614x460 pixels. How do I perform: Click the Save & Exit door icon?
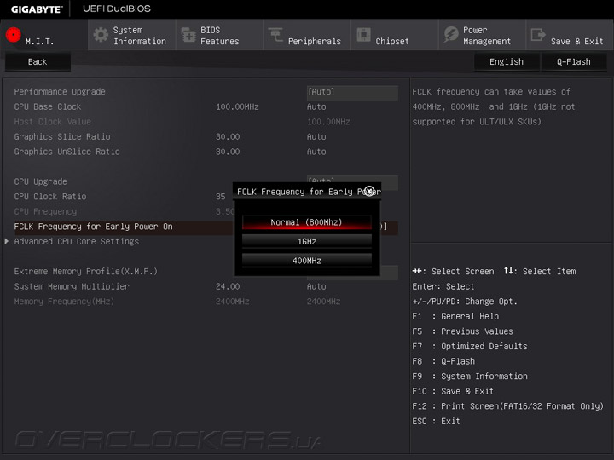pyautogui.click(x=538, y=34)
